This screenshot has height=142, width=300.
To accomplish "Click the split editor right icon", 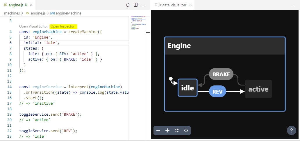I will pos(136,5).
